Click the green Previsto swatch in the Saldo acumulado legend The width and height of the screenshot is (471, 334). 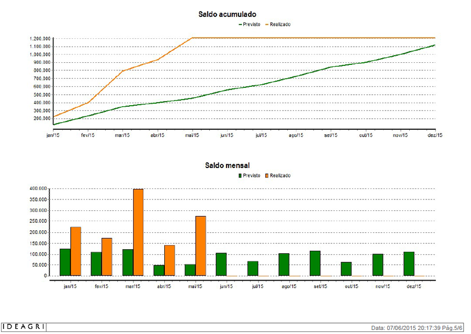click(240, 25)
